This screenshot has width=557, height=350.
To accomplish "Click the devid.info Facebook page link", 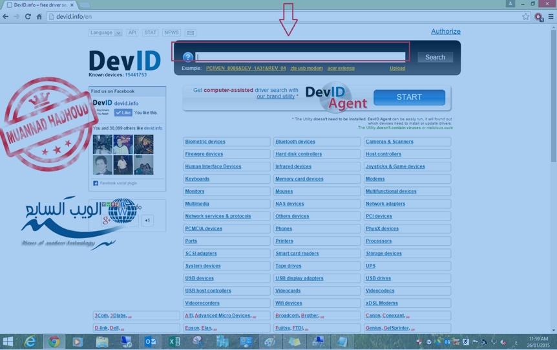I will (126, 103).
